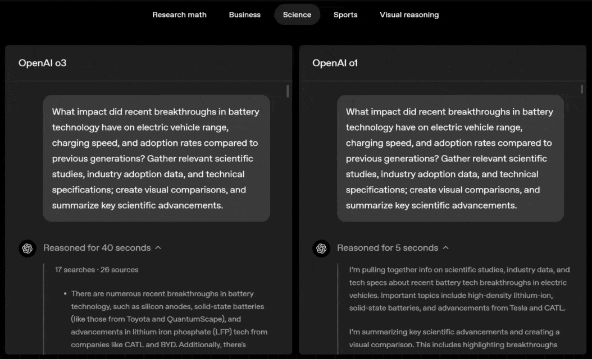Click the OpenAI logo in the o1 panel

321,248
